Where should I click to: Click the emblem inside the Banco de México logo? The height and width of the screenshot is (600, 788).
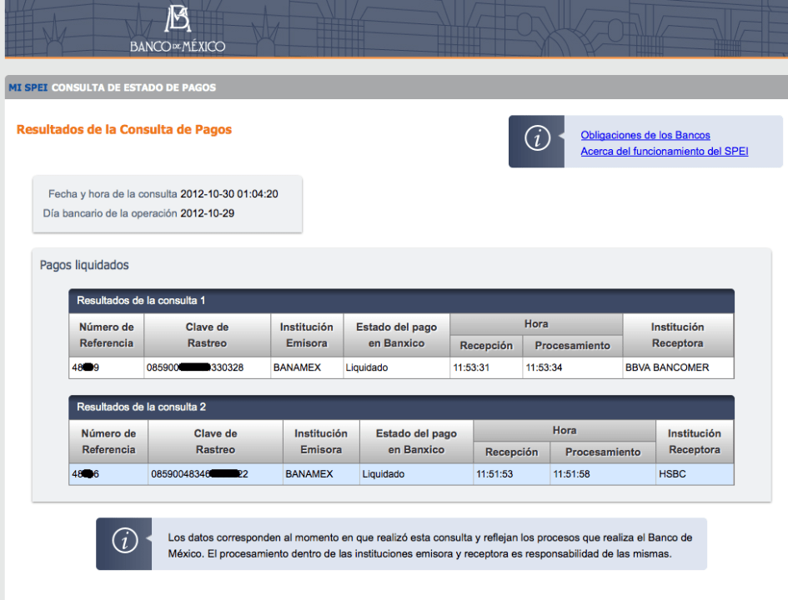(176, 19)
